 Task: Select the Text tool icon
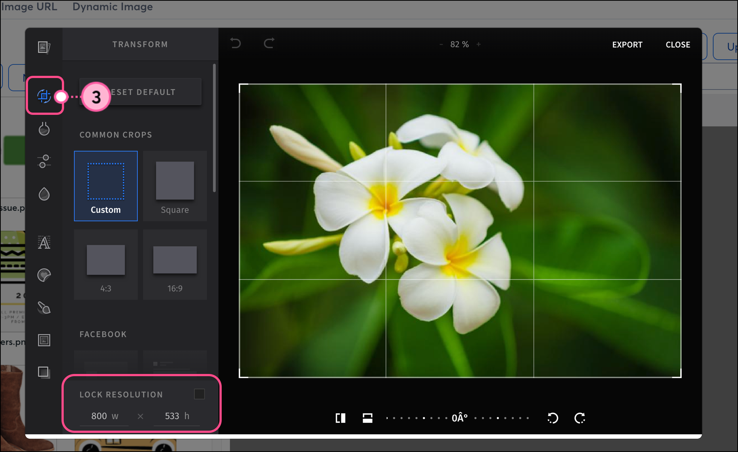pos(44,242)
